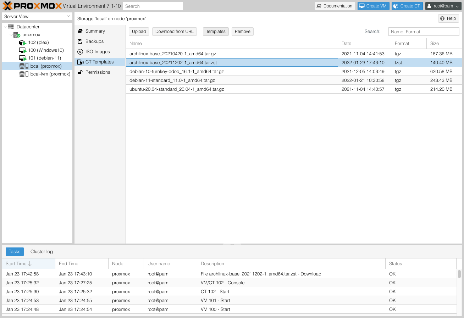Viewport: 464px width, 318px height.
Task: Click the Create VM button
Action: click(373, 6)
